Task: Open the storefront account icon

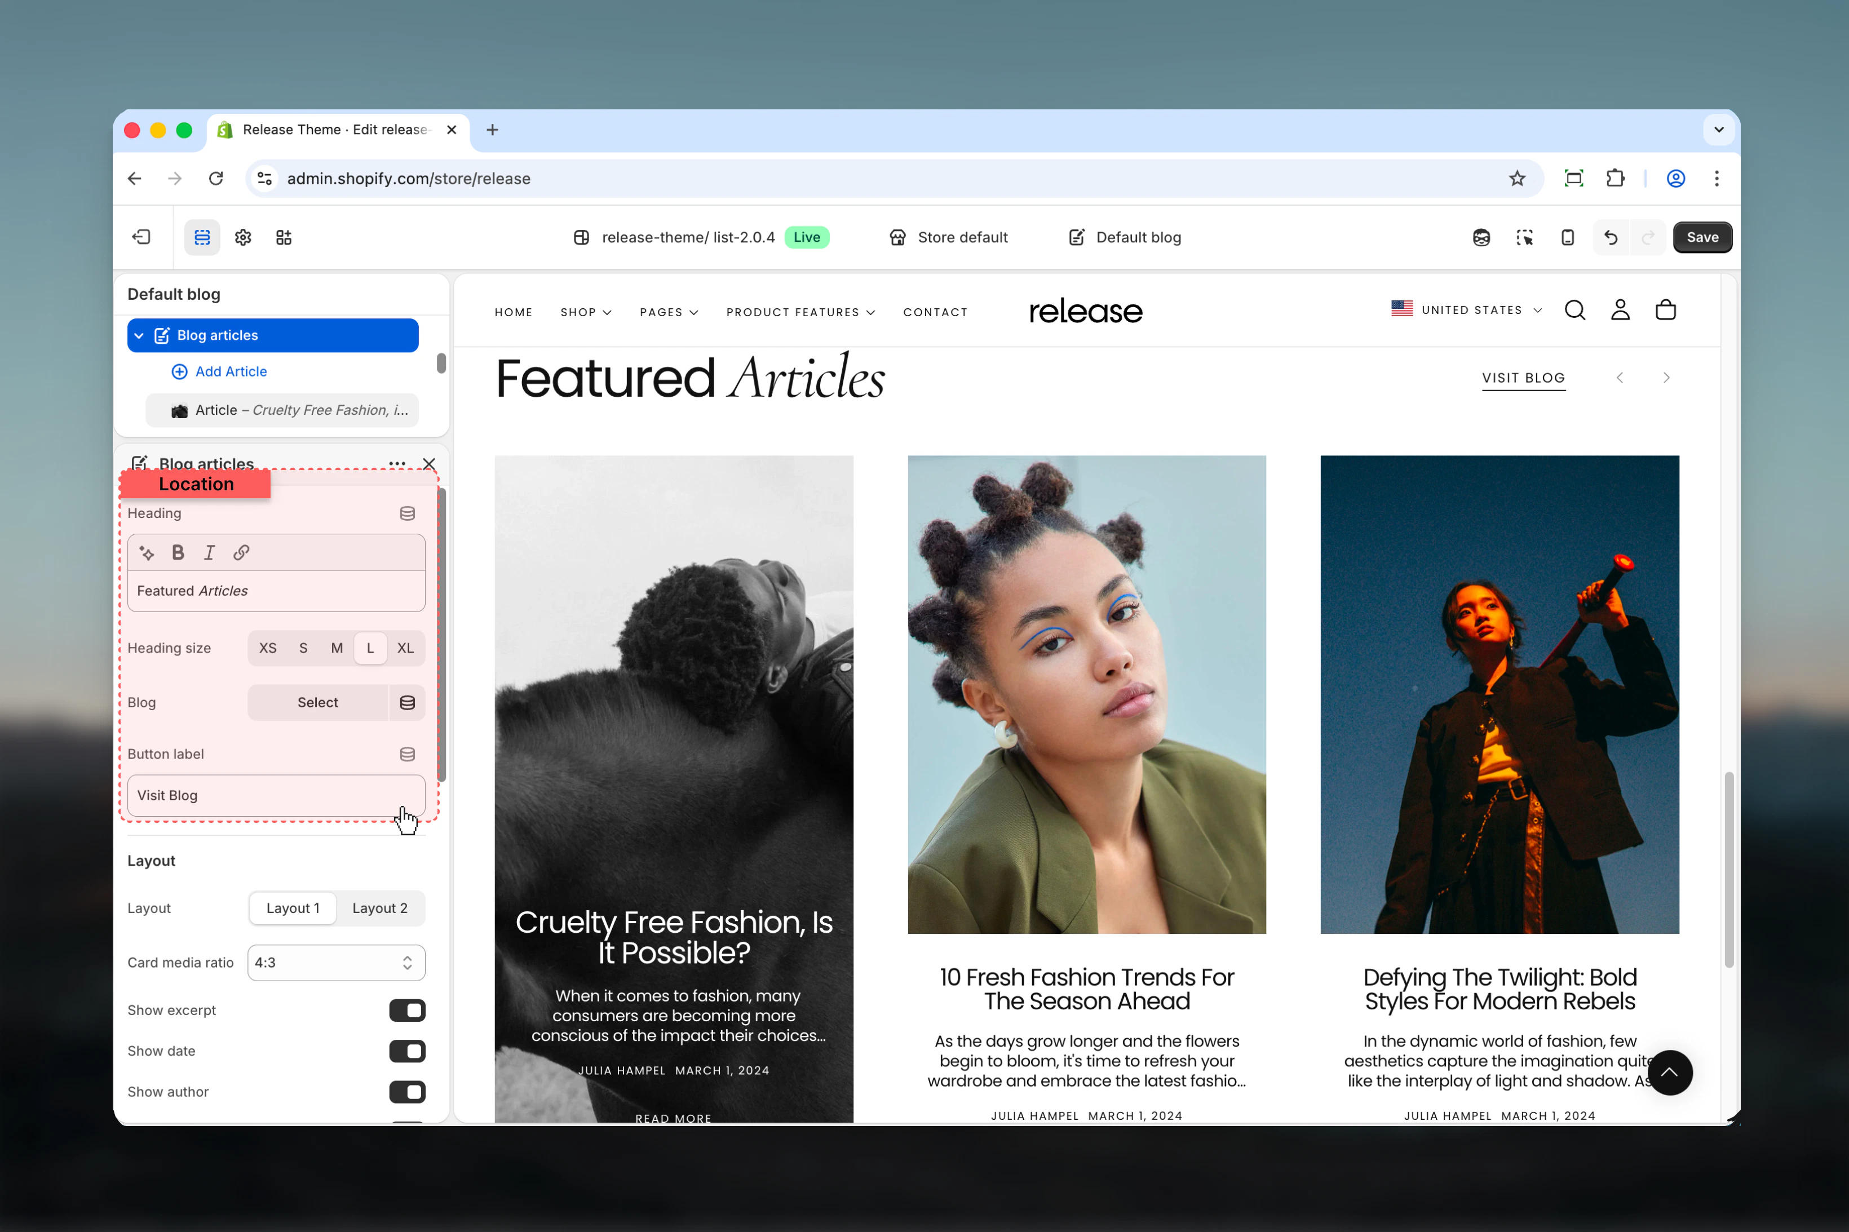Action: tap(1620, 311)
